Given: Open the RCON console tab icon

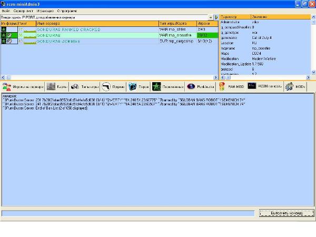Looking at the screenshot, I should [x=252, y=86].
